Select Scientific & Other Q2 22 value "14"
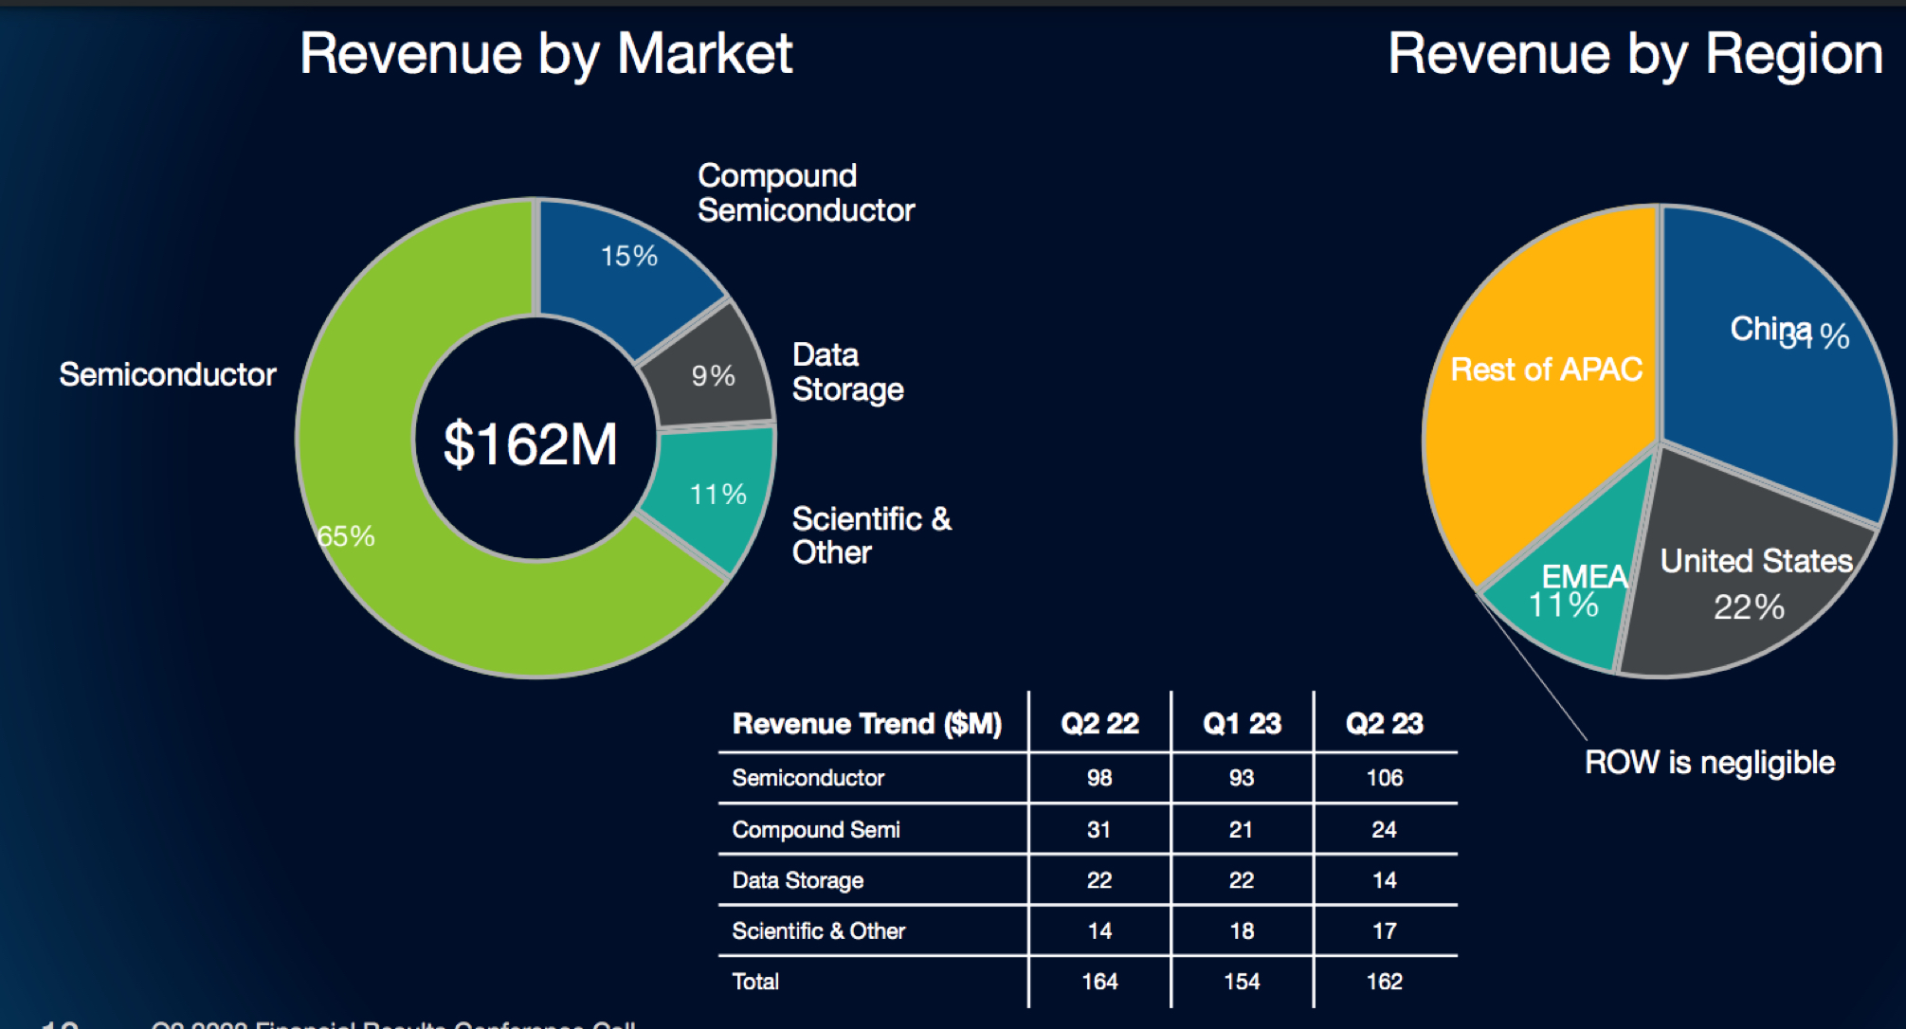This screenshot has height=1029, width=1906. point(1099,931)
